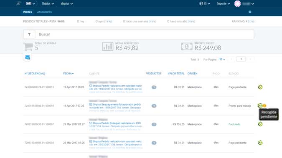This screenshot has height=158, width=282.
Task: Focus the Buscar search field
Action: click(145, 34)
